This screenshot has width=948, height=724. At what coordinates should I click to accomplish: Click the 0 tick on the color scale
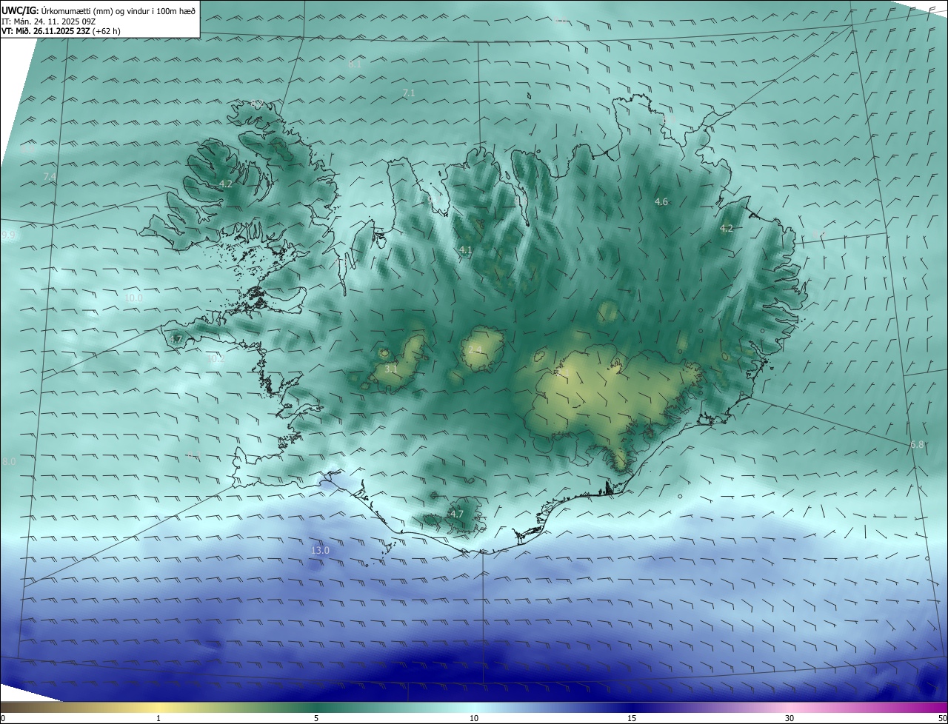(x=3, y=718)
